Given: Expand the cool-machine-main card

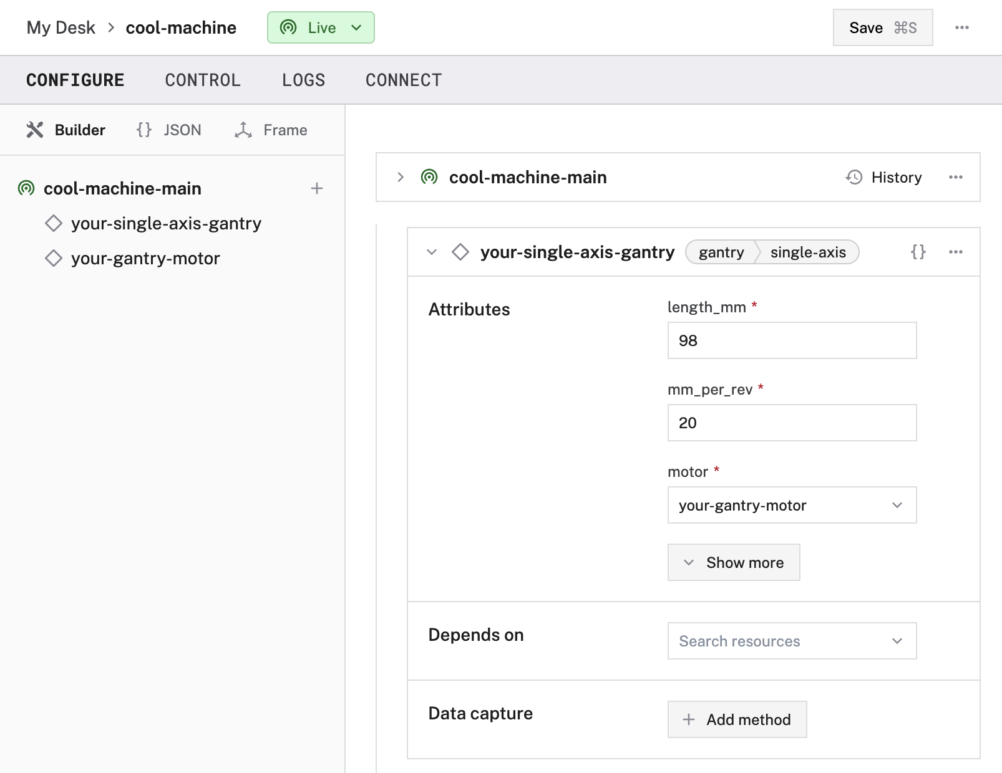Looking at the screenshot, I should (401, 177).
